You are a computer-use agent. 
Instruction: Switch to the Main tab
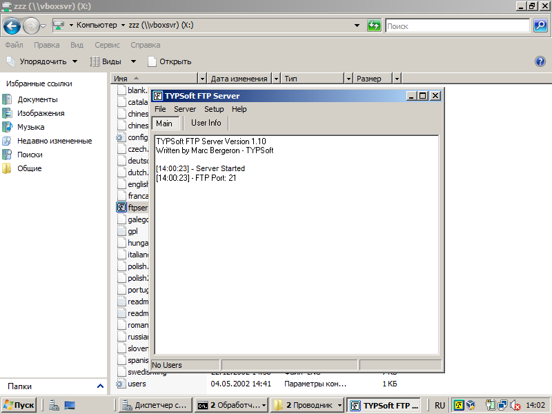pyautogui.click(x=166, y=124)
